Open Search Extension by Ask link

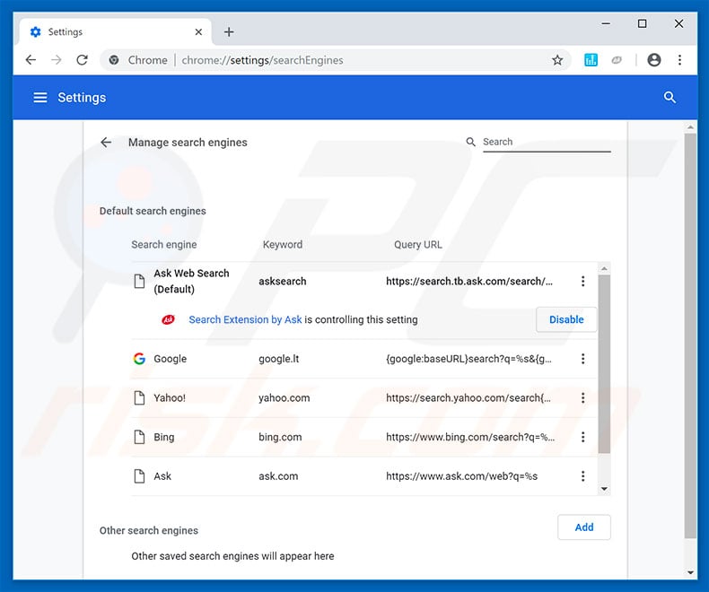(245, 319)
